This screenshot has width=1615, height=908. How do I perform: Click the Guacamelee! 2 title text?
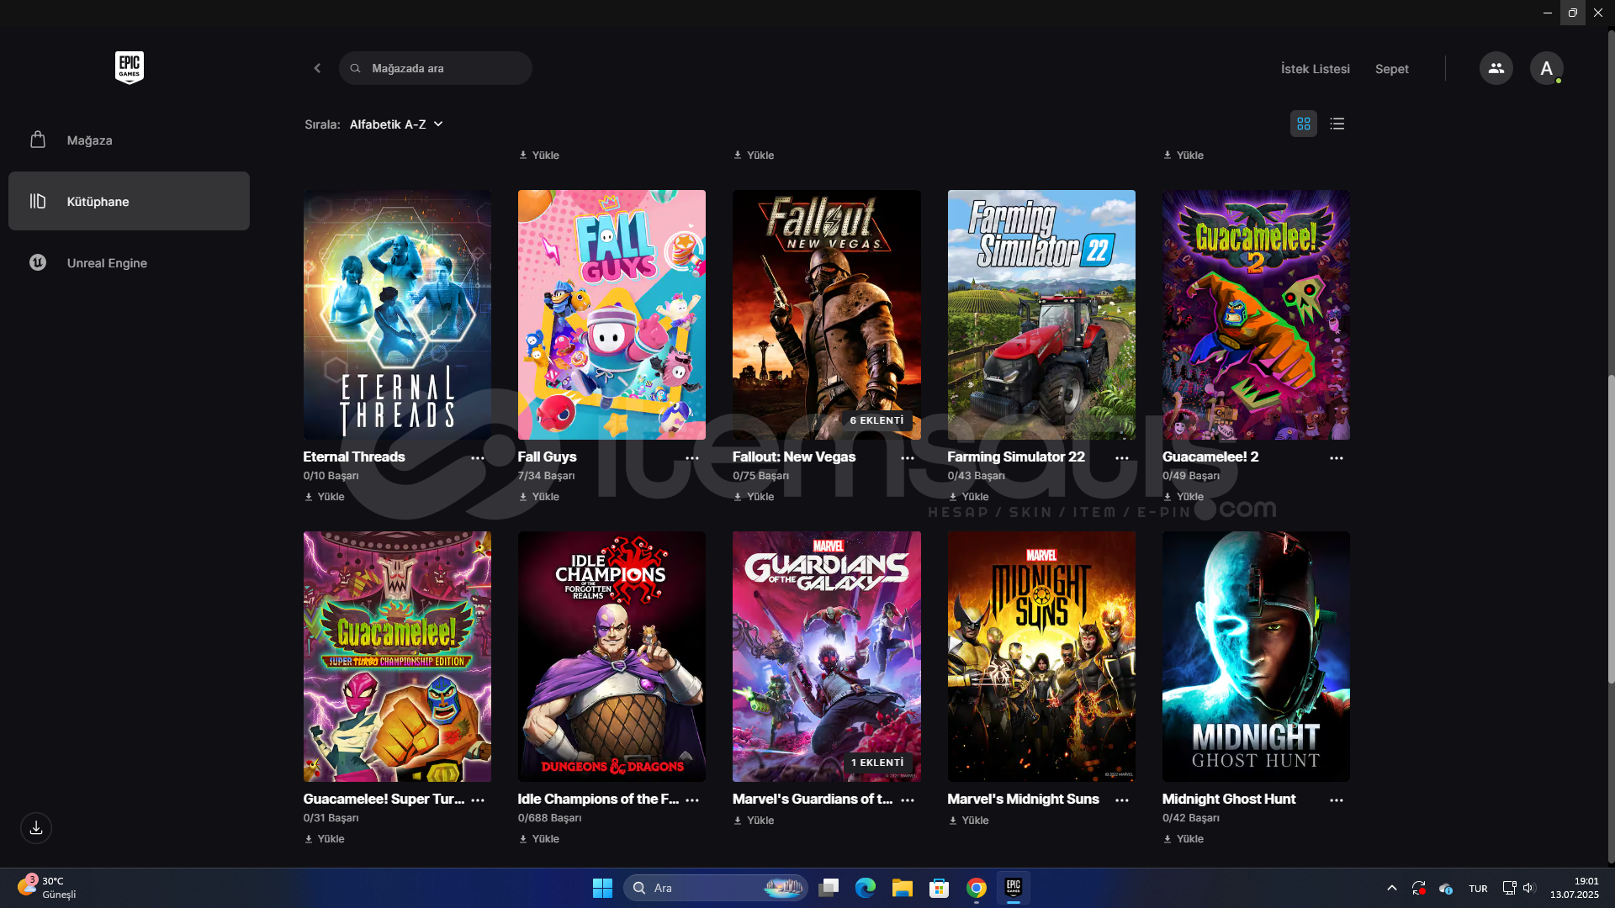click(1210, 457)
